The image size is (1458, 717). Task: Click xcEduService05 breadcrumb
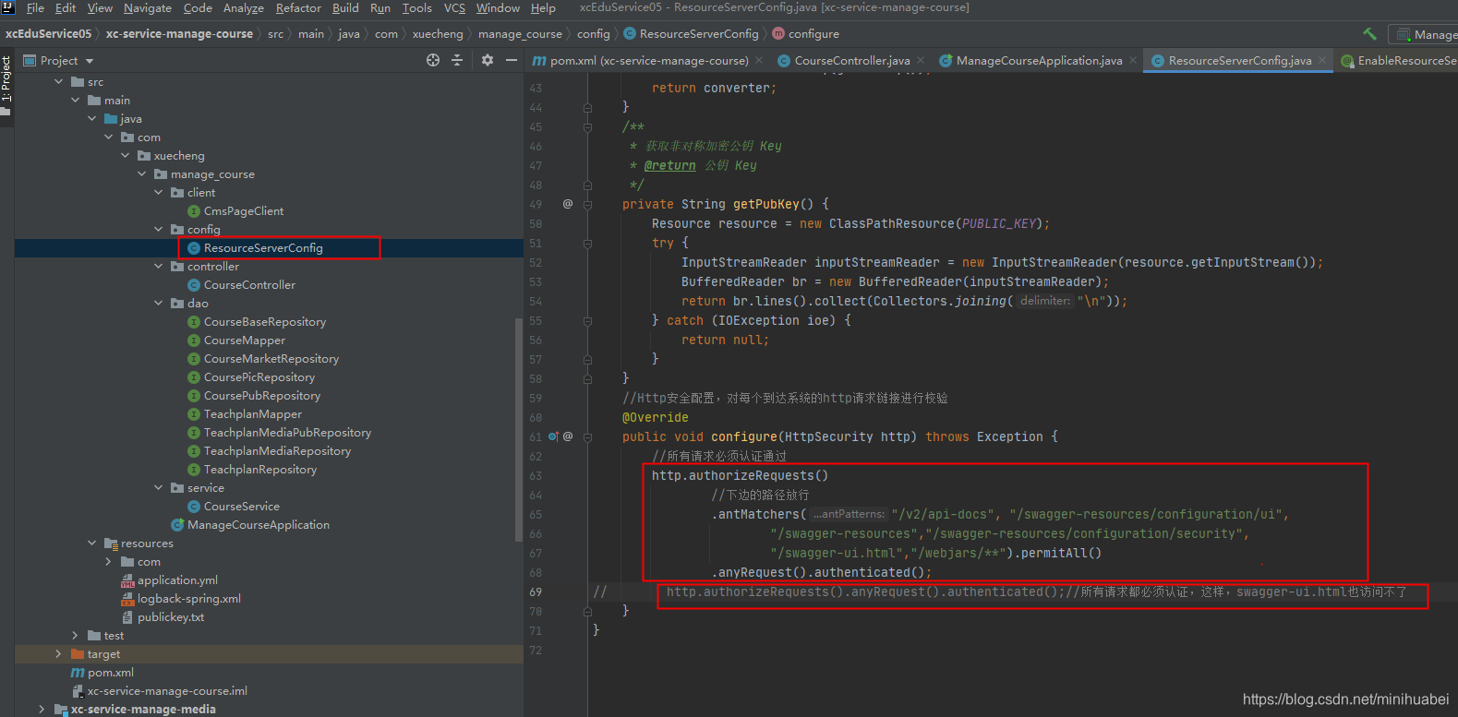[x=49, y=34]
